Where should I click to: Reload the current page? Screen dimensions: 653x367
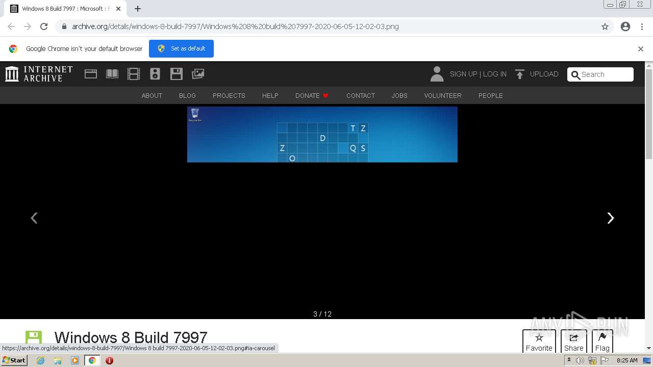pos(44,27)
